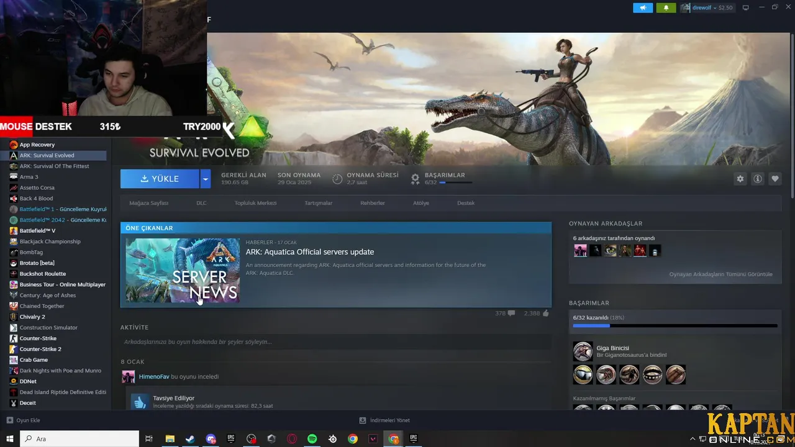Open the Tartışmalar tab
Image resolution: width=795 pixels, height=447 pixels.
click(318, 203)
